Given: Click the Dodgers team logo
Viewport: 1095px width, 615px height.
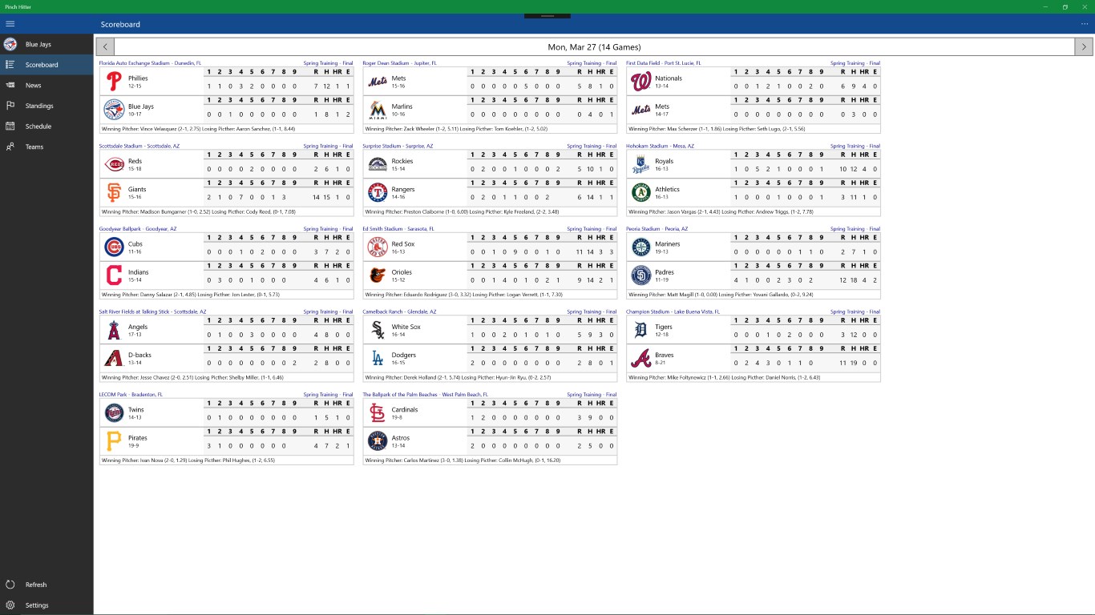Looking at the screenshot, I should point(378,358).
